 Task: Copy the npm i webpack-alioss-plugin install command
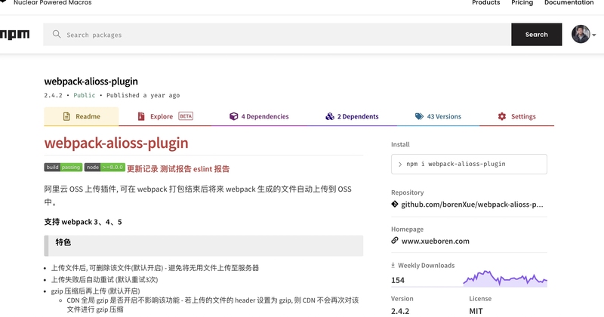pos(469,164)
